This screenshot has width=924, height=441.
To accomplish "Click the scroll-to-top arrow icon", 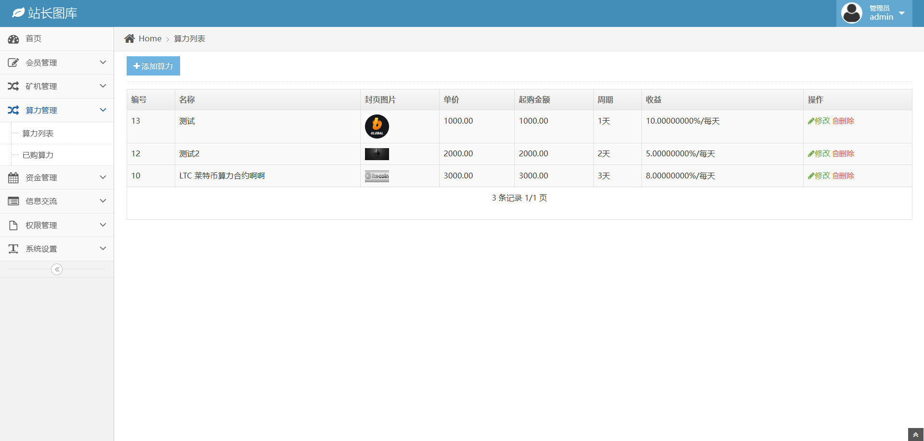I will pyautogui.click(x=915, y=434).
